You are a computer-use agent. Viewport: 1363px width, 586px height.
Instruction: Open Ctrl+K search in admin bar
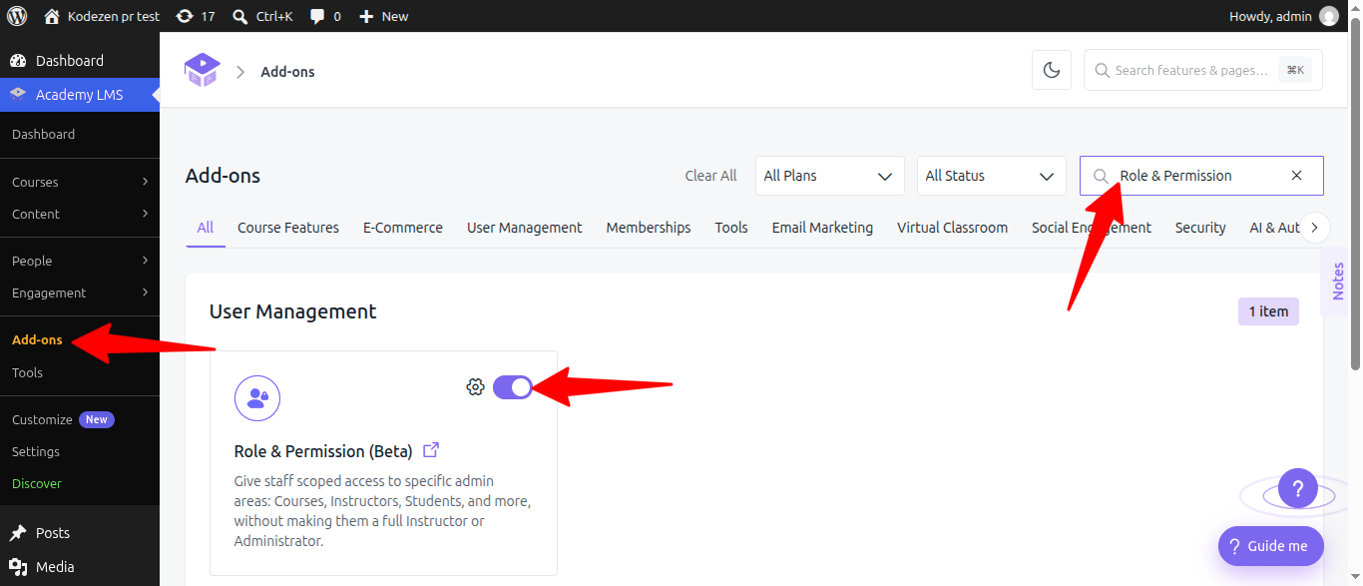(262, 16)
